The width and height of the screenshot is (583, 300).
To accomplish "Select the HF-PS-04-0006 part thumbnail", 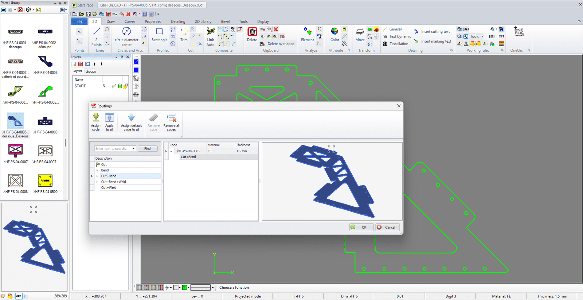I will 45,122.
